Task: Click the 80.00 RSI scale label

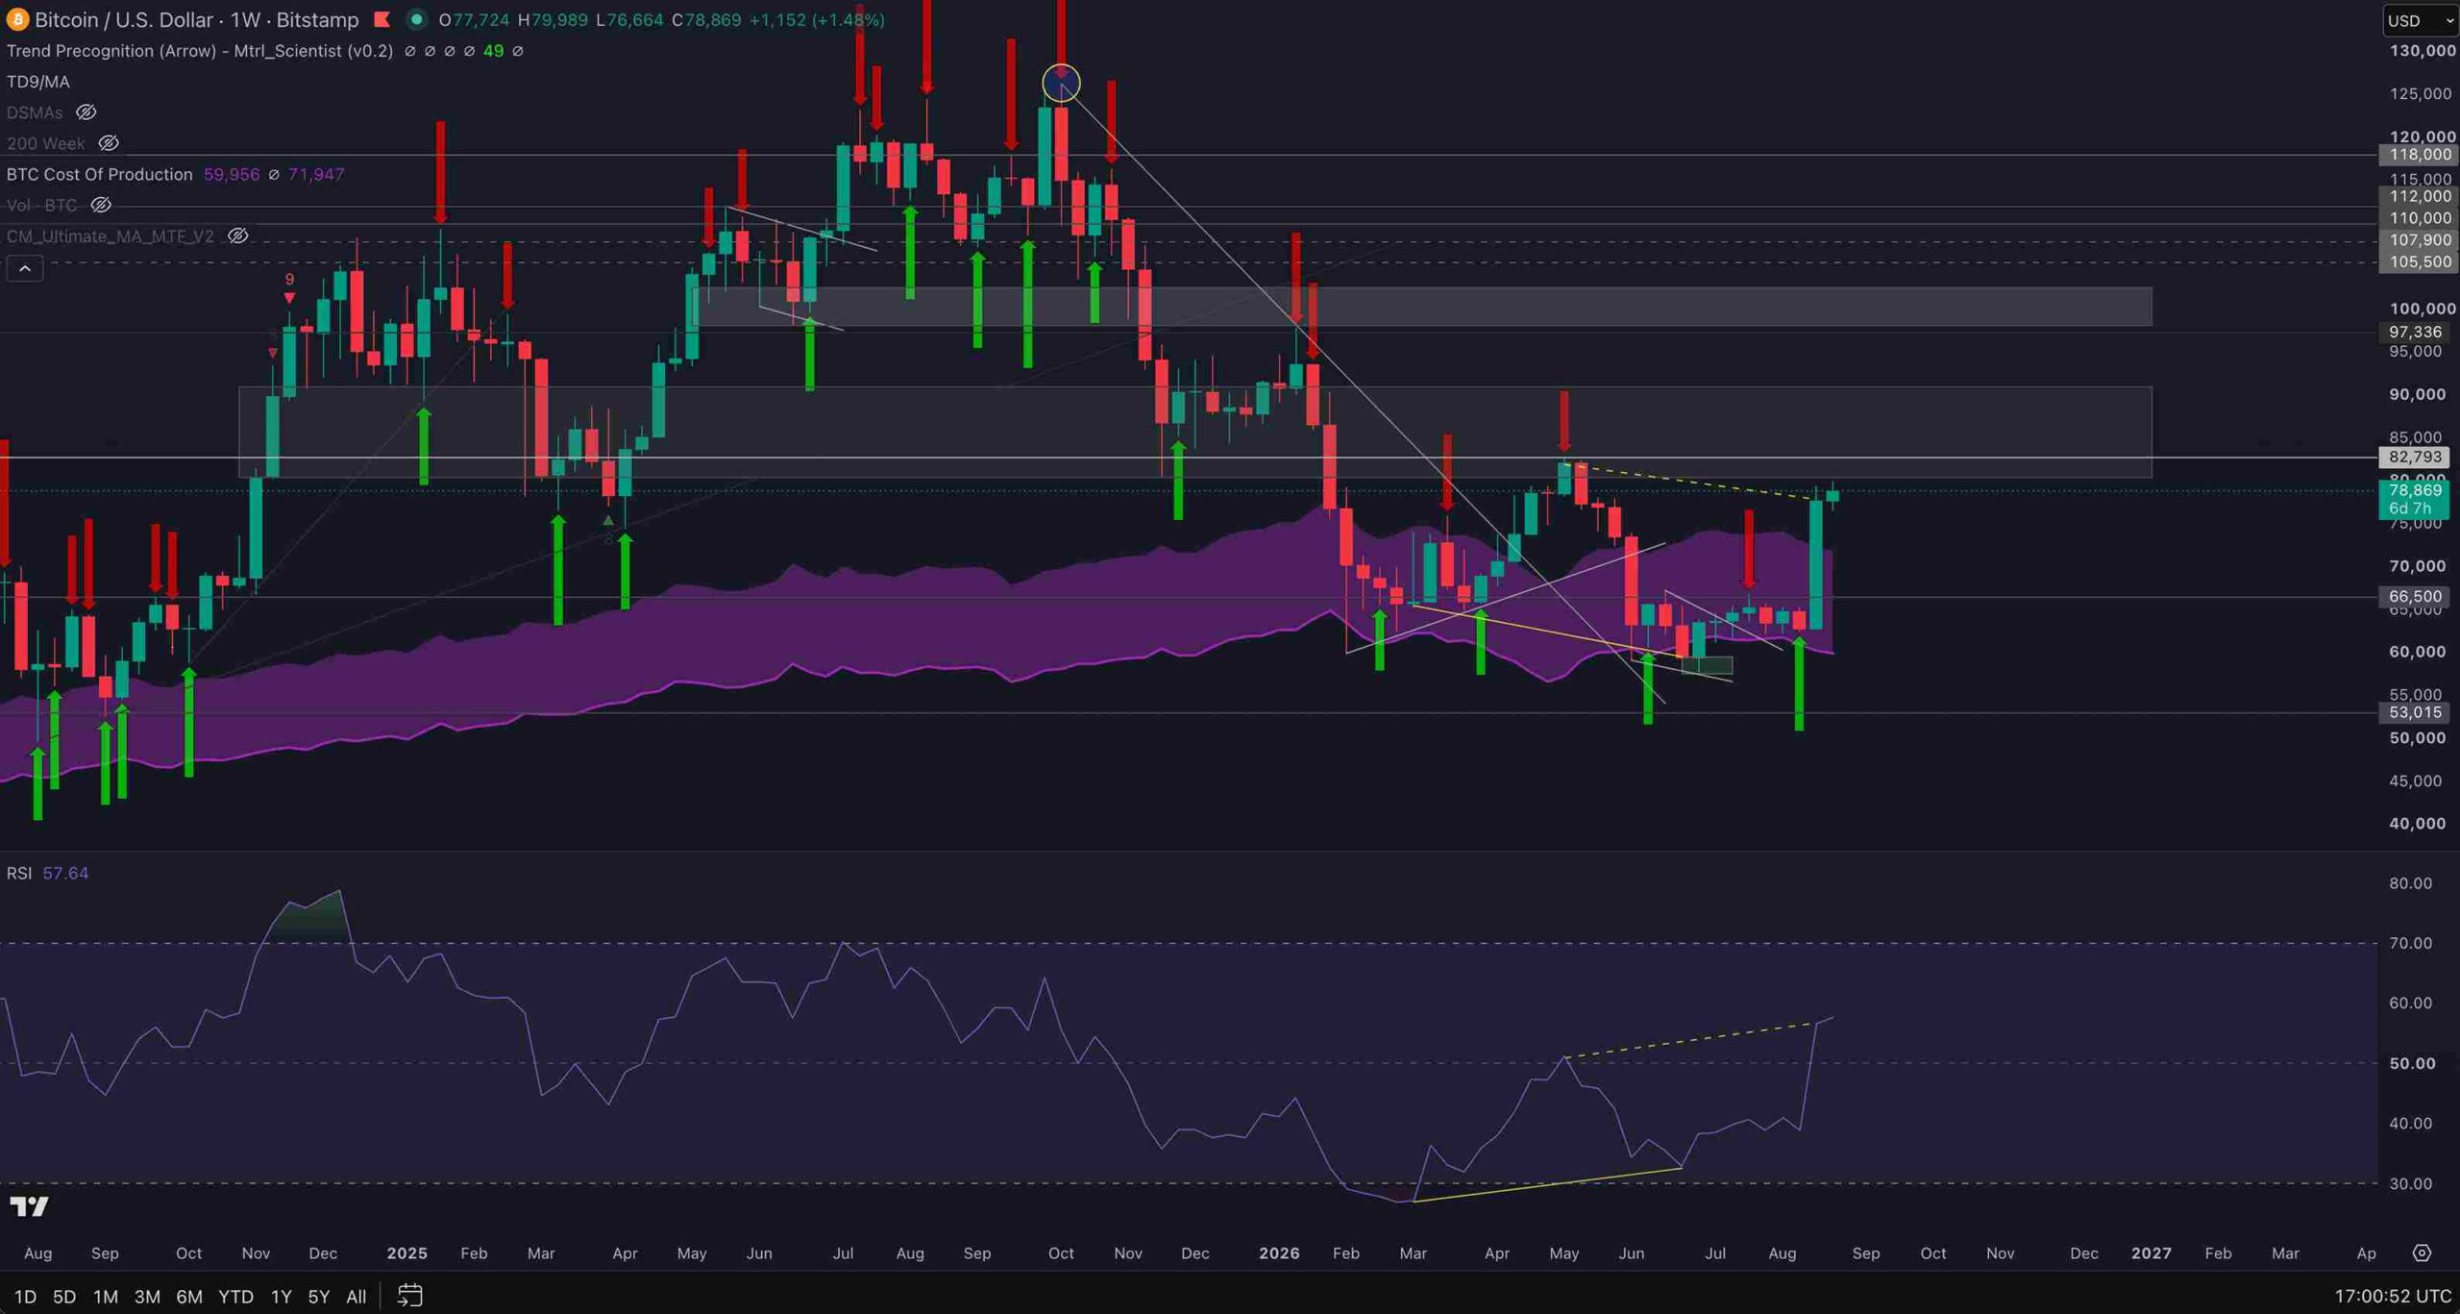Action: (x=2411, y=883)
